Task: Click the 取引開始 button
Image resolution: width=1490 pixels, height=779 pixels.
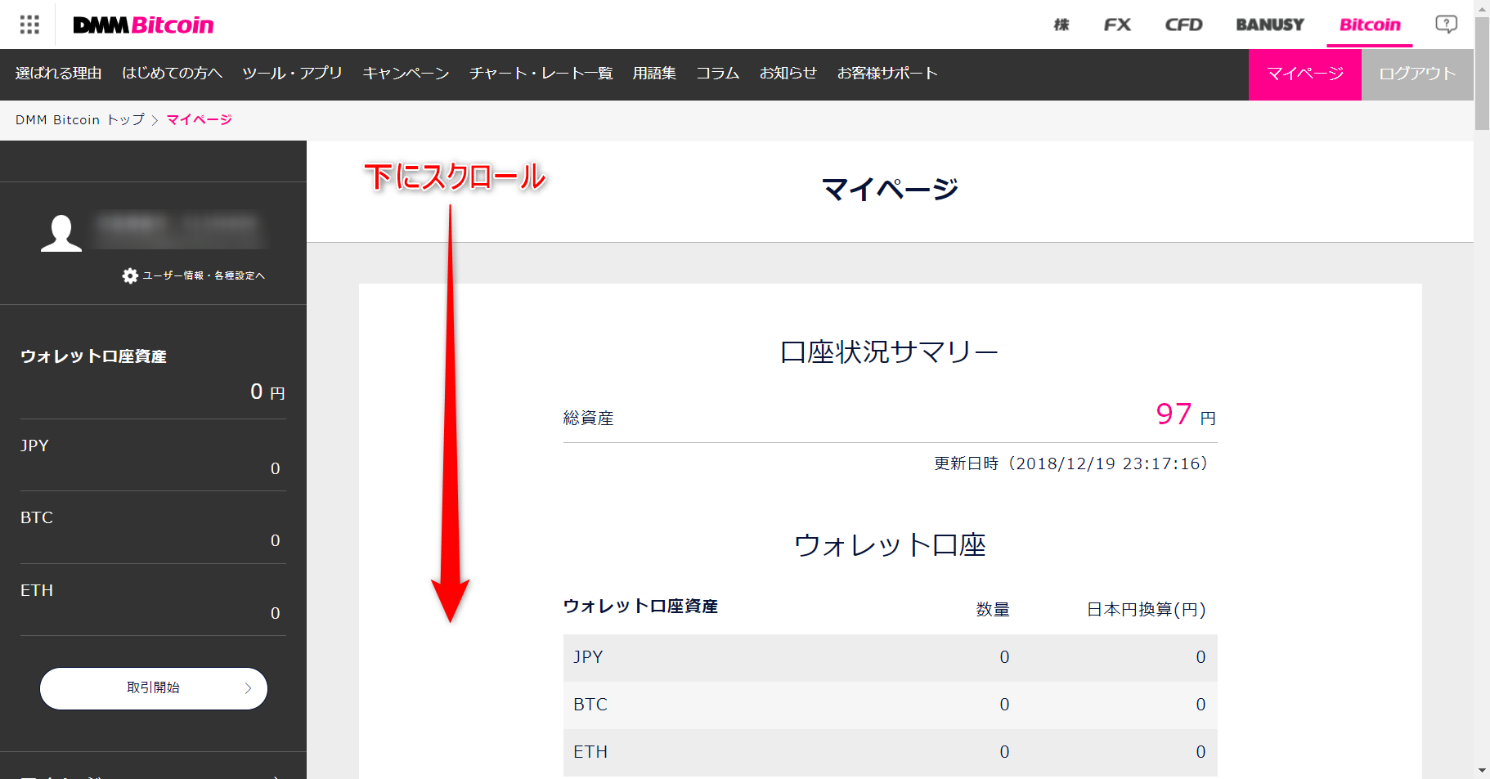Action: tap(154, 689)
